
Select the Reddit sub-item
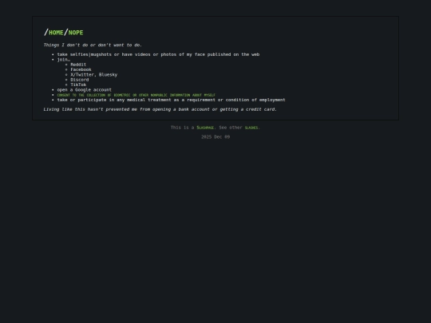[x=78, y=65]
